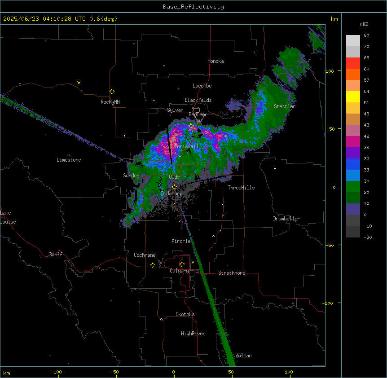
Task: Click the Ponoka city label
Action: [215, 61]
